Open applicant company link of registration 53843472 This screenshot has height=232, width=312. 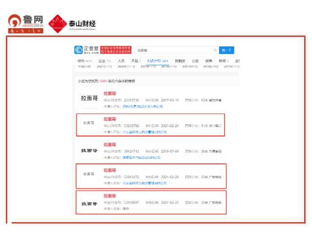coord(145,183)
